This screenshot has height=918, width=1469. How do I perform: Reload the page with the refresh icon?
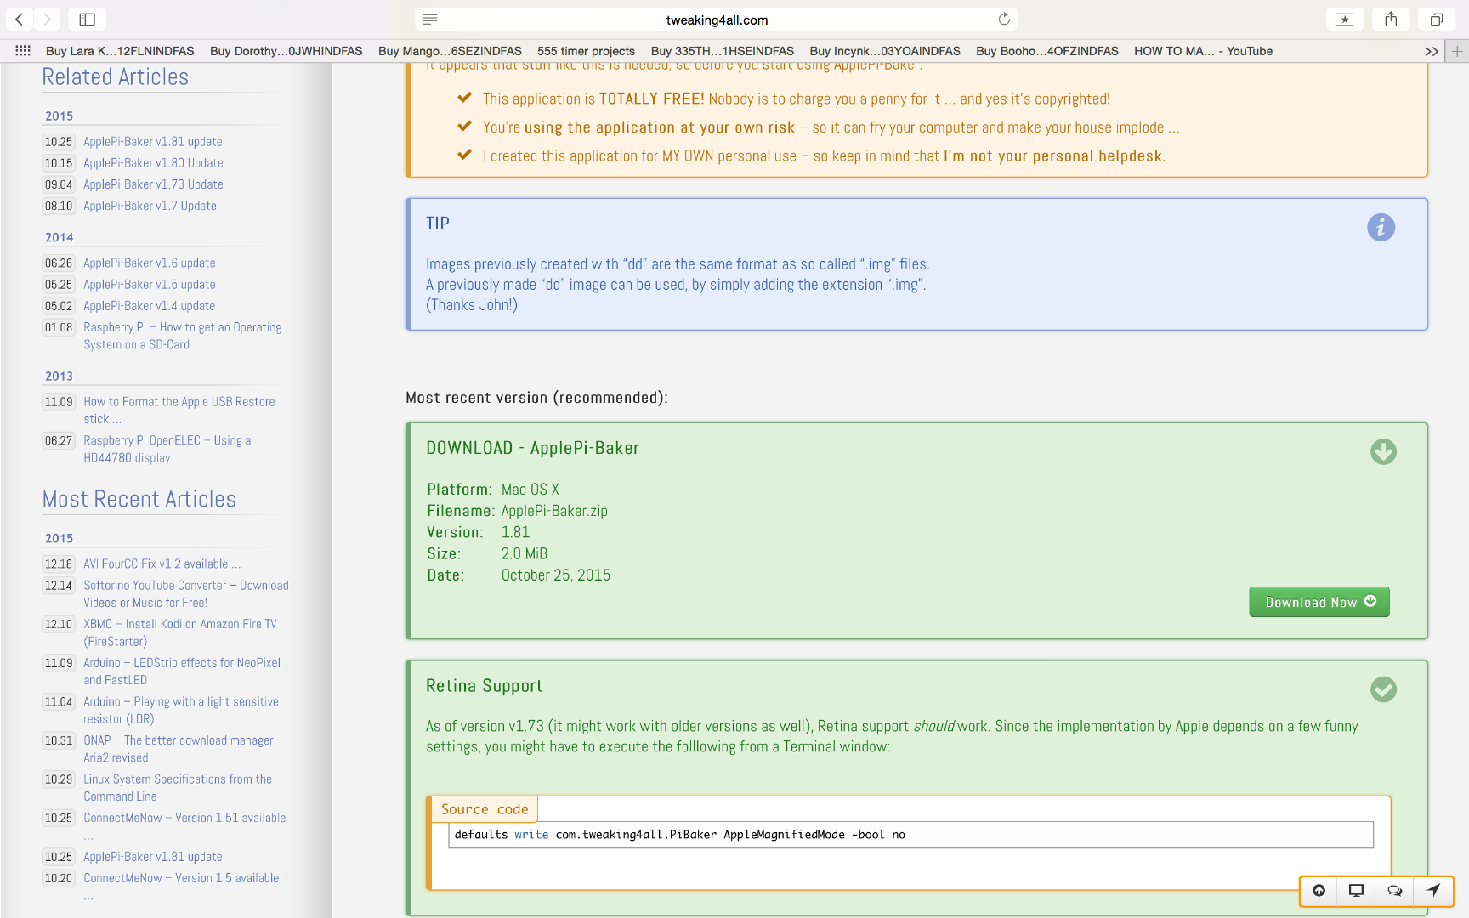[x=1004, y=19]
